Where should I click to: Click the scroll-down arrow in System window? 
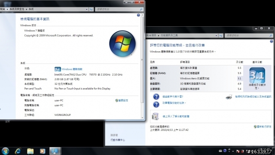tap(142, 118)
